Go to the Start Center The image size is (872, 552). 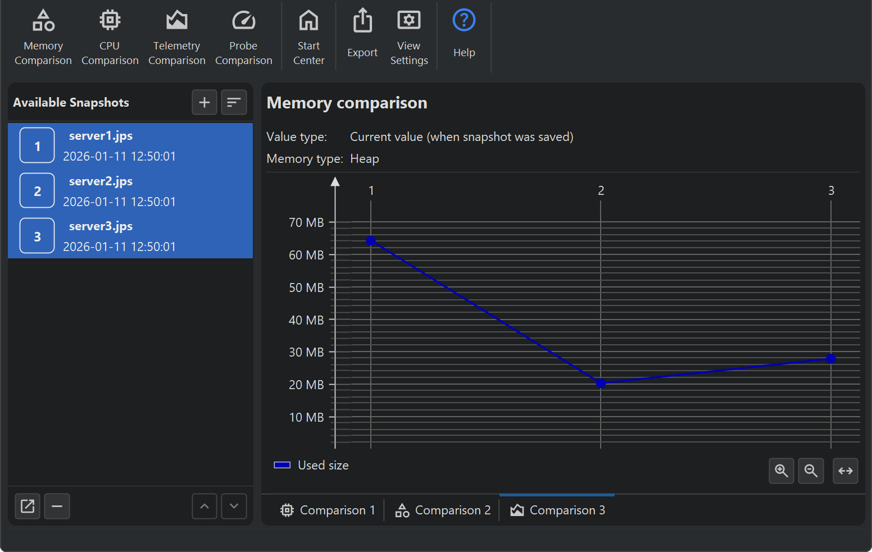pyautogui.click(x=308, y=37)
